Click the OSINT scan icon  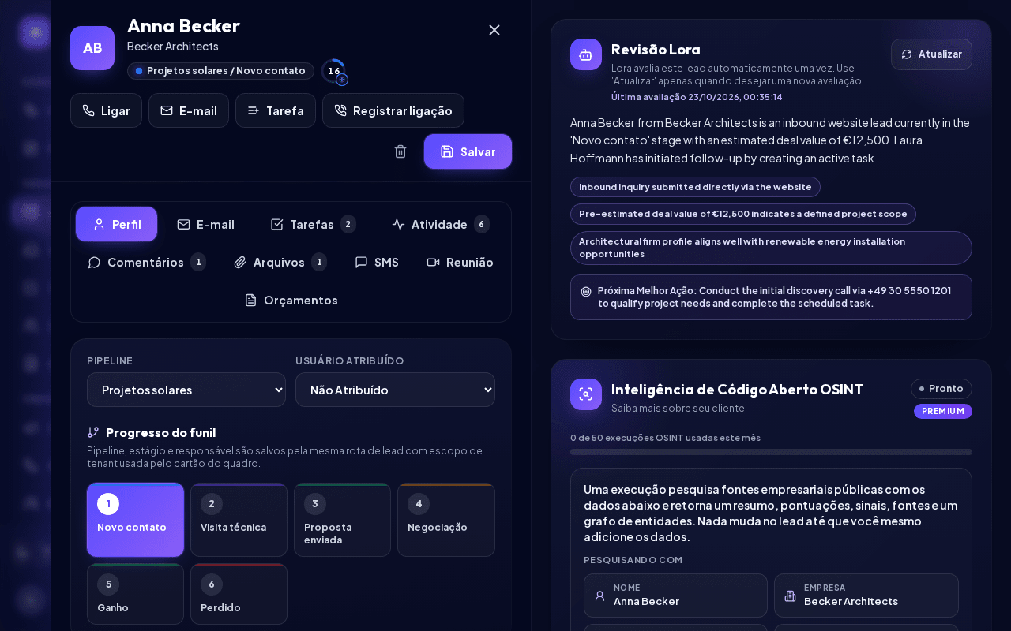586,394
